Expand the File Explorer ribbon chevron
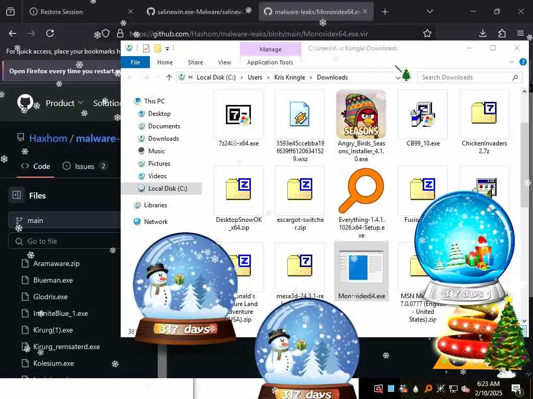 point(511,62)
